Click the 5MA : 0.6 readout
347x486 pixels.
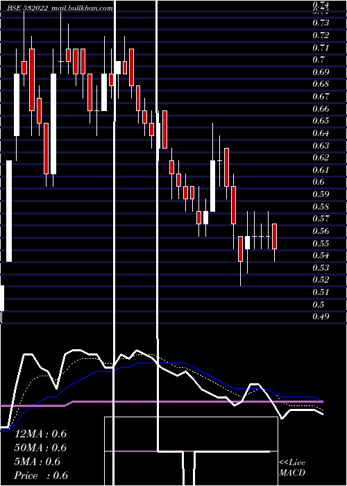pos(37,462)
